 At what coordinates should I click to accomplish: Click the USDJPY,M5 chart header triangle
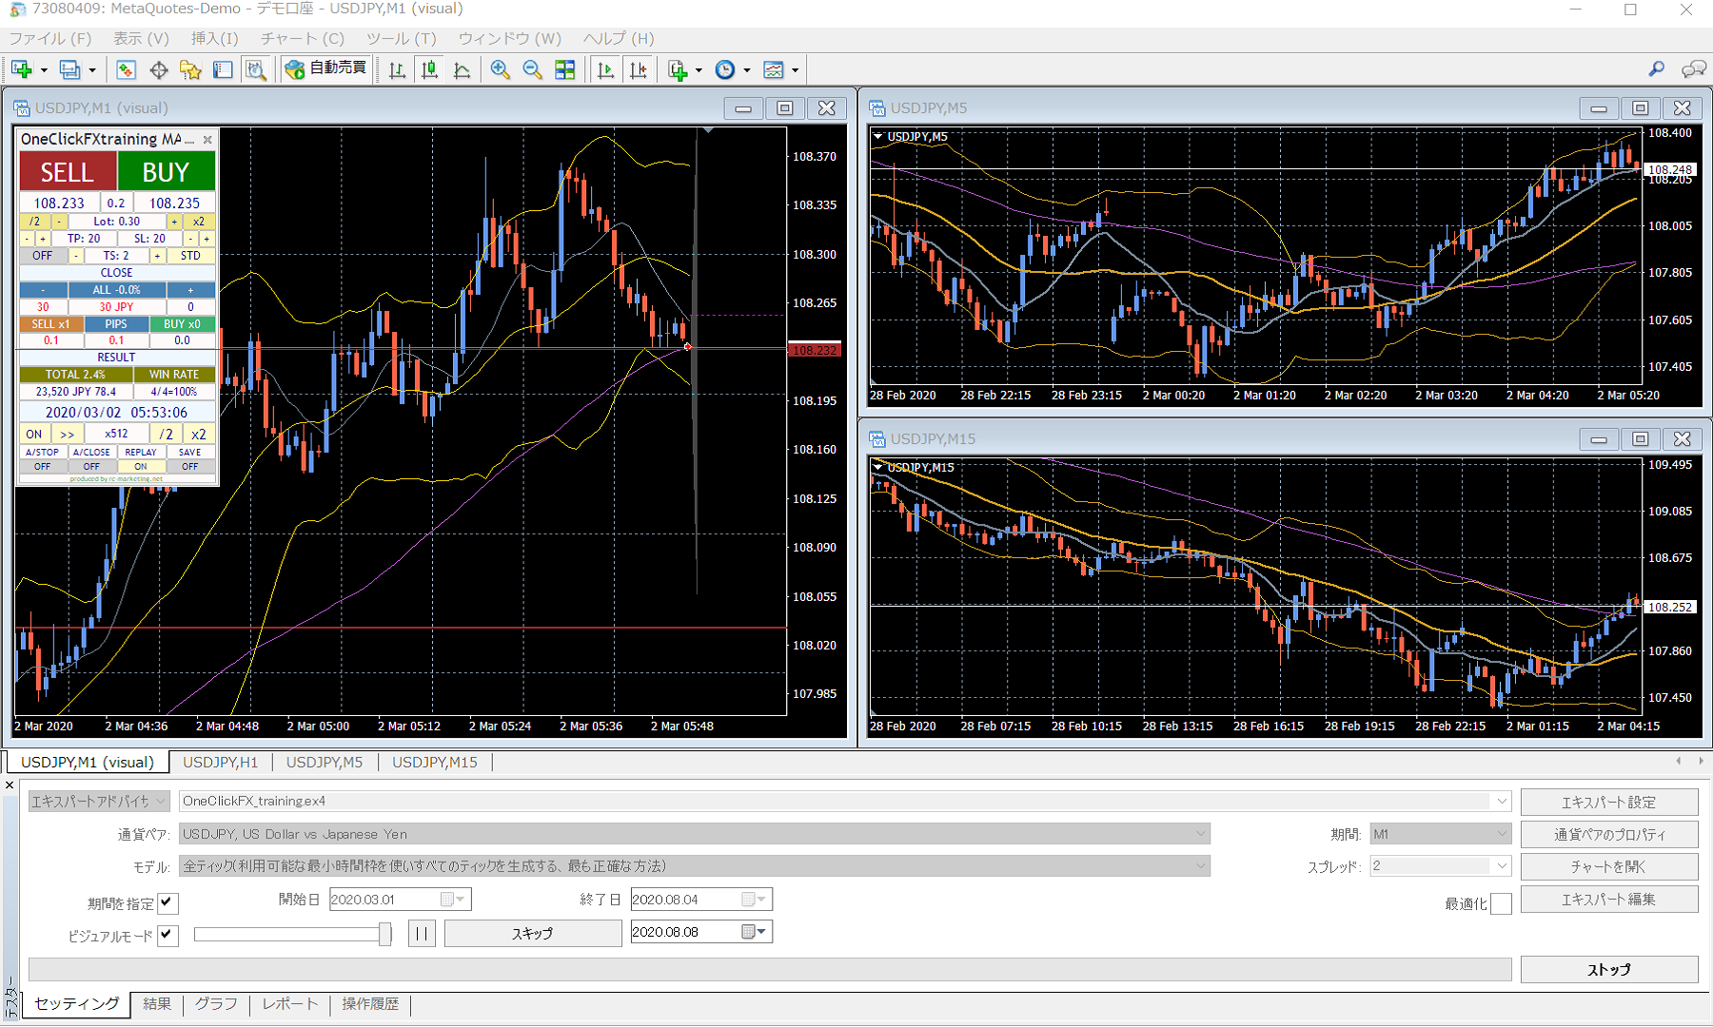click(x=877, y=137)
